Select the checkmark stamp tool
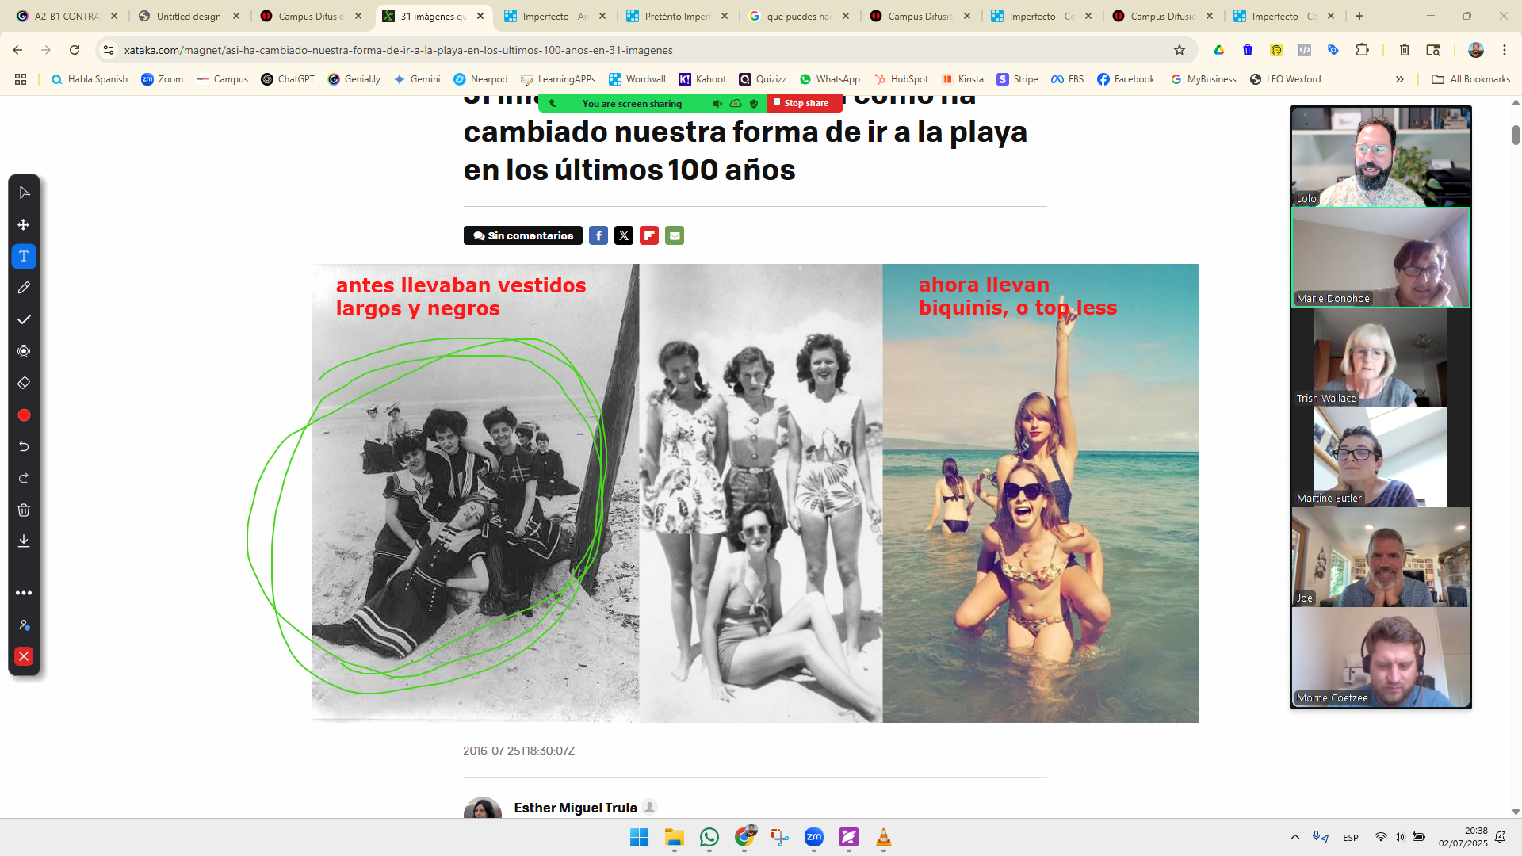The height and width of the screenshot is (856, 1522). click(x=24, y=319)
